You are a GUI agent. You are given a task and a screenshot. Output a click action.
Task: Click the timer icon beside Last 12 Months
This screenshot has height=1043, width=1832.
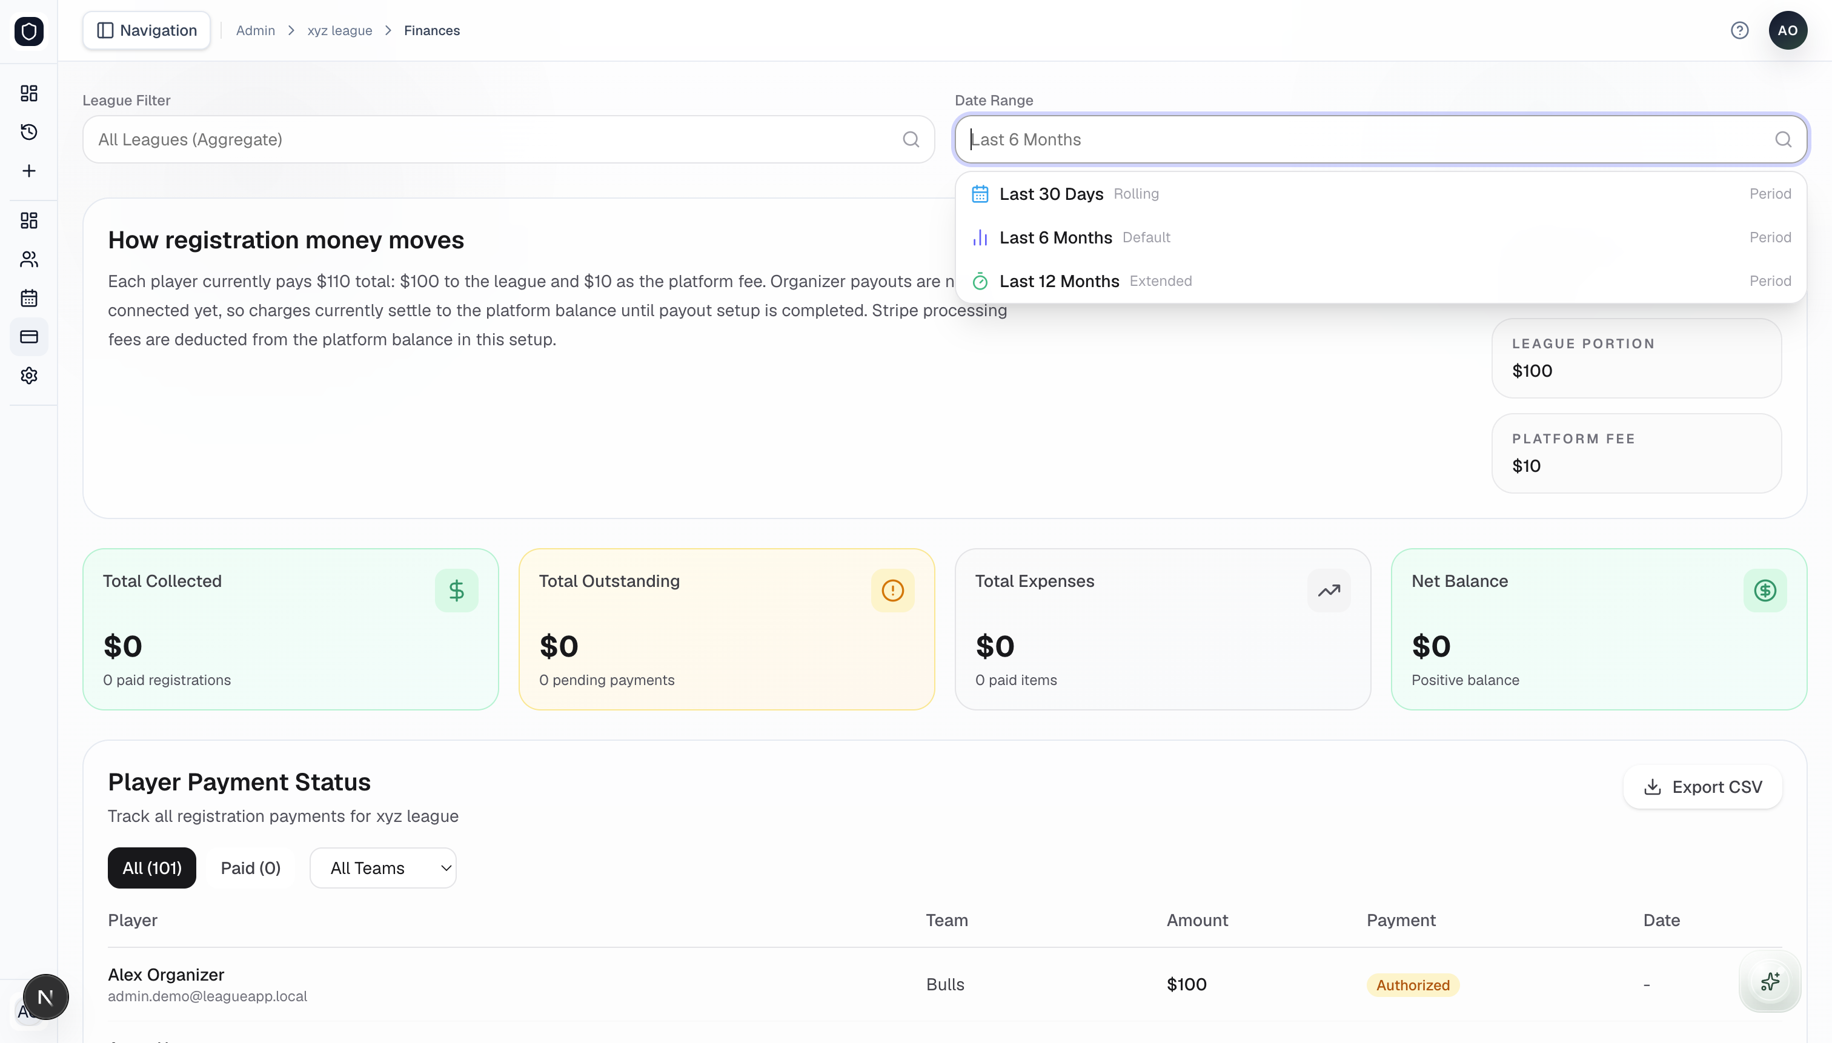point(980,282)
